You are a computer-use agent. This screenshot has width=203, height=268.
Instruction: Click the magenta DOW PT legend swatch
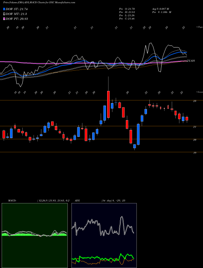click(x=4, y=19)
